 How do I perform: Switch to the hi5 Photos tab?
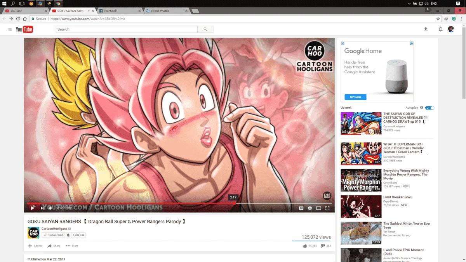click(x=166, y=11)
